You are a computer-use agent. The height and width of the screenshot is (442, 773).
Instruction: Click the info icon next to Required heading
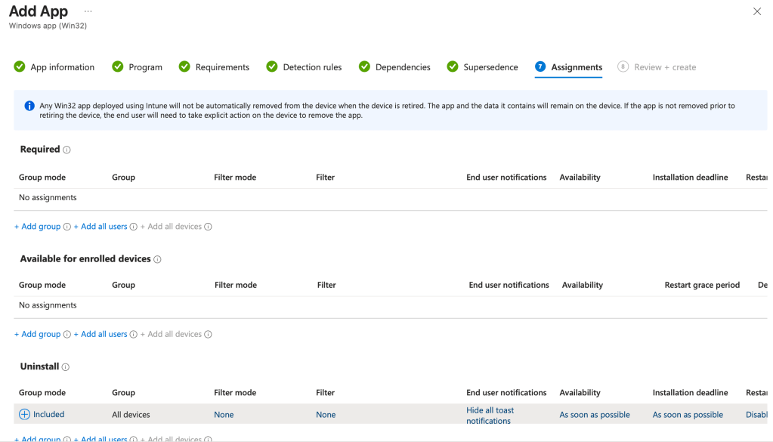click(x=67, y=150)
